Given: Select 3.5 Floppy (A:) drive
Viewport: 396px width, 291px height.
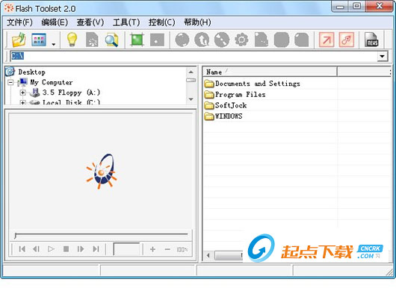Looking at the screenshot, I should tap(71, 93).
